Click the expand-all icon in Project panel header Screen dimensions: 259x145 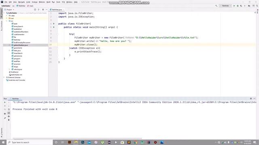click(x=39, y=10)
